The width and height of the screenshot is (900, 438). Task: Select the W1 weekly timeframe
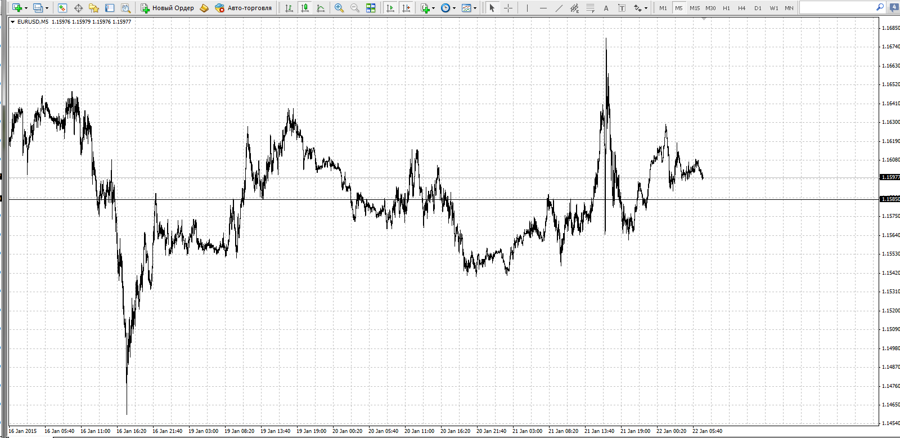click(774, 8)
